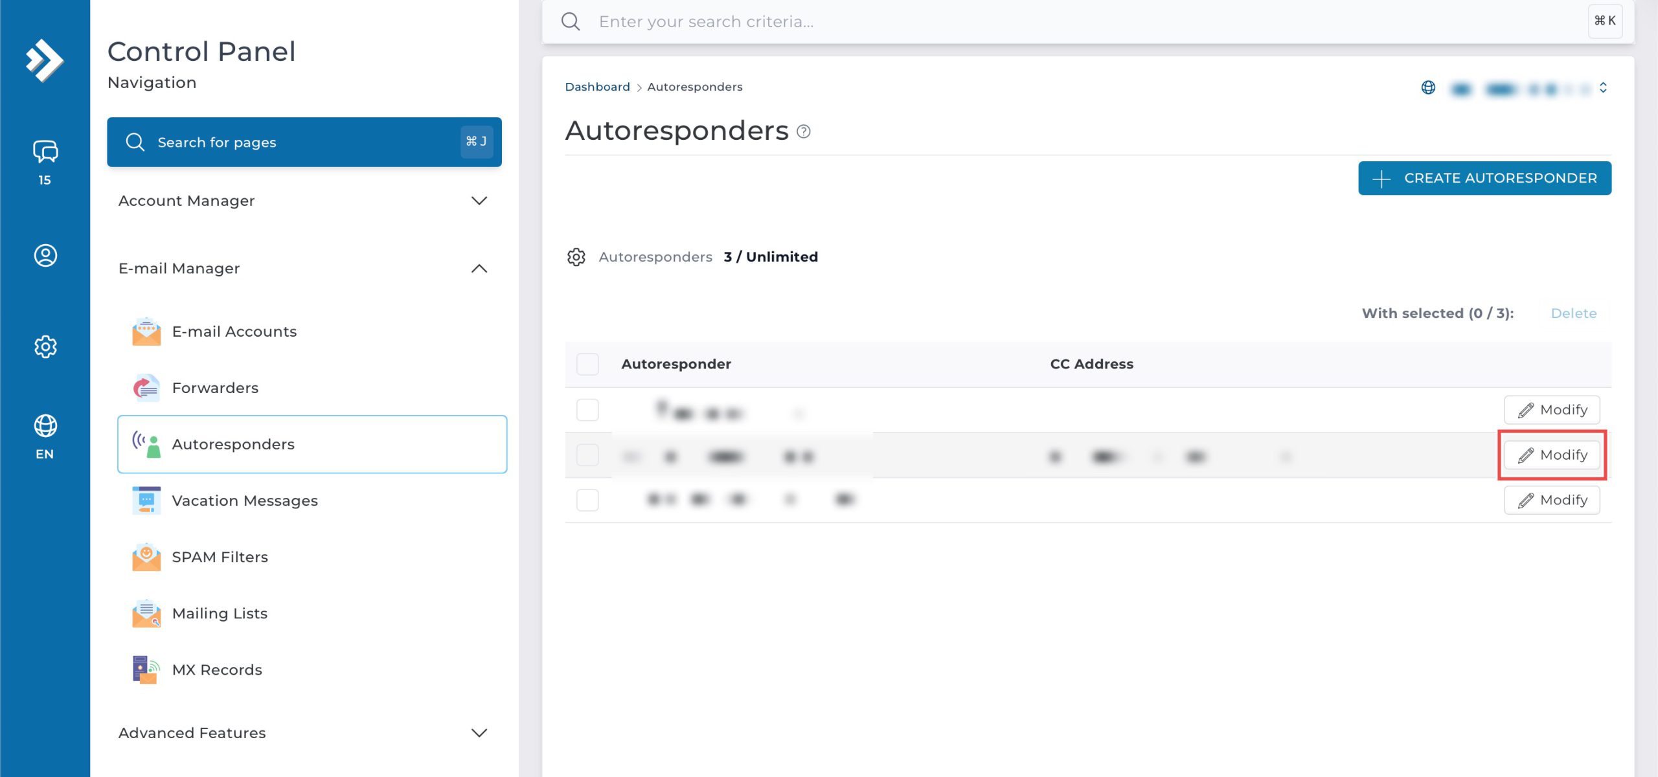Click the Control Panel logo icon
Screen dimensions: 1658x777
click(x=44, y=61)
